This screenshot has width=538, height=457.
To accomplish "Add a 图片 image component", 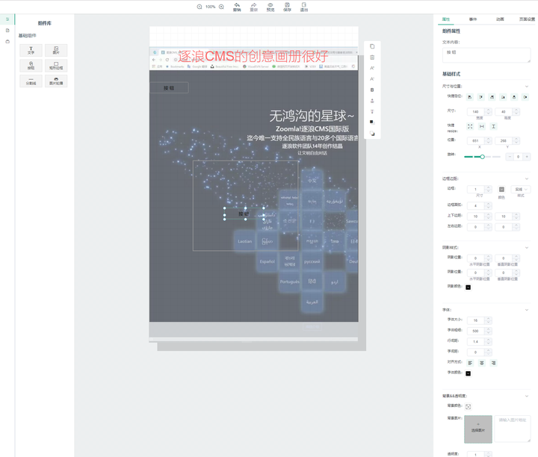I will 56,50.
